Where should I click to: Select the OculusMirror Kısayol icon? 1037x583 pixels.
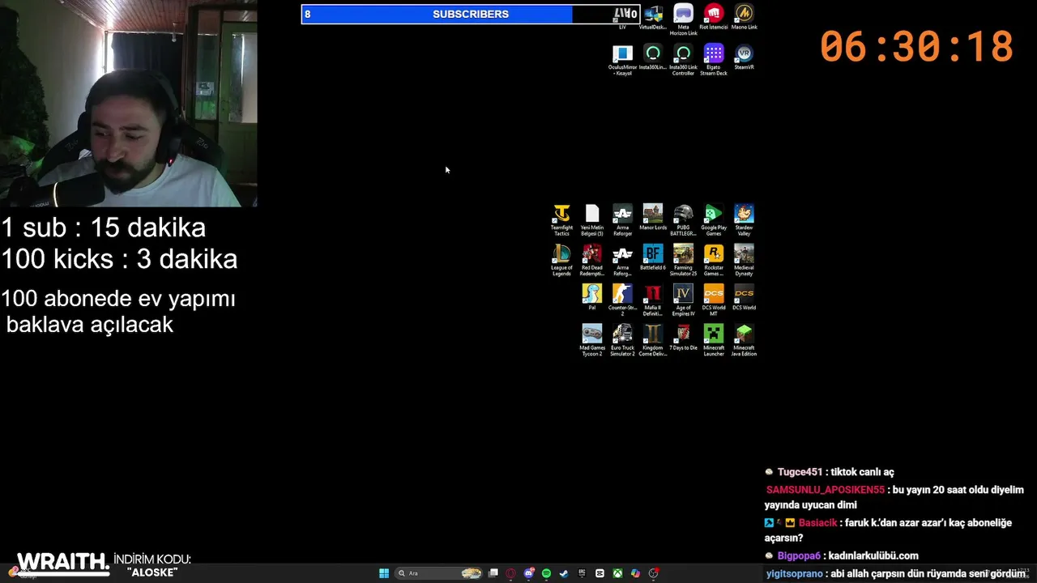622,61
